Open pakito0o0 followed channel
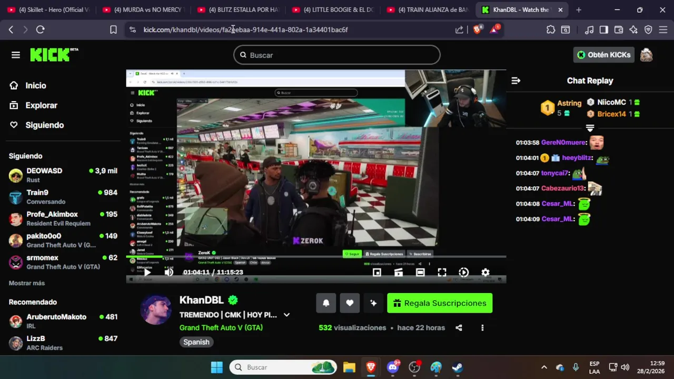The width and height of the screenshot is (674, 379). (x=63, y=240)
